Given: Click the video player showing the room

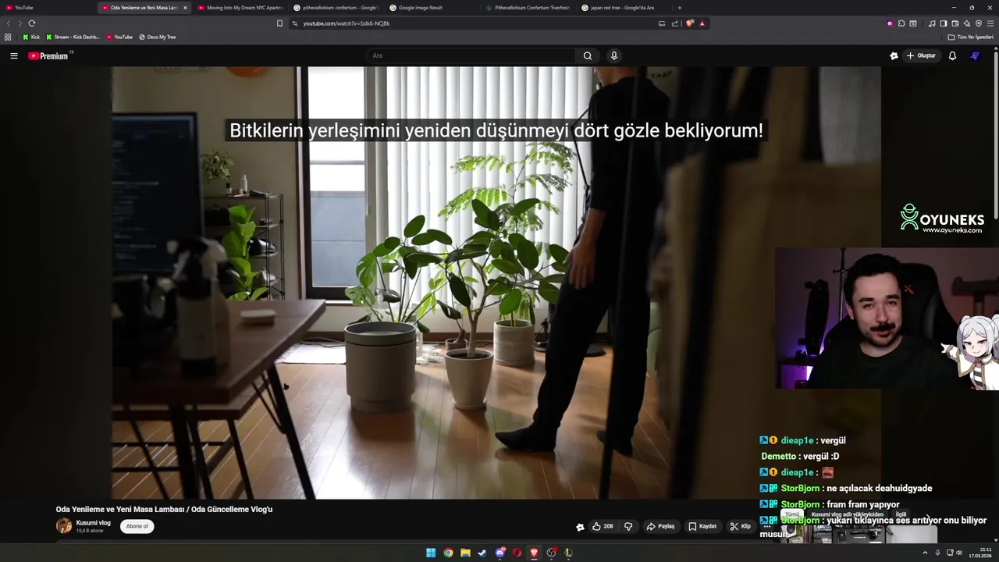Looking at the screenshot, I should pos(496,283).
